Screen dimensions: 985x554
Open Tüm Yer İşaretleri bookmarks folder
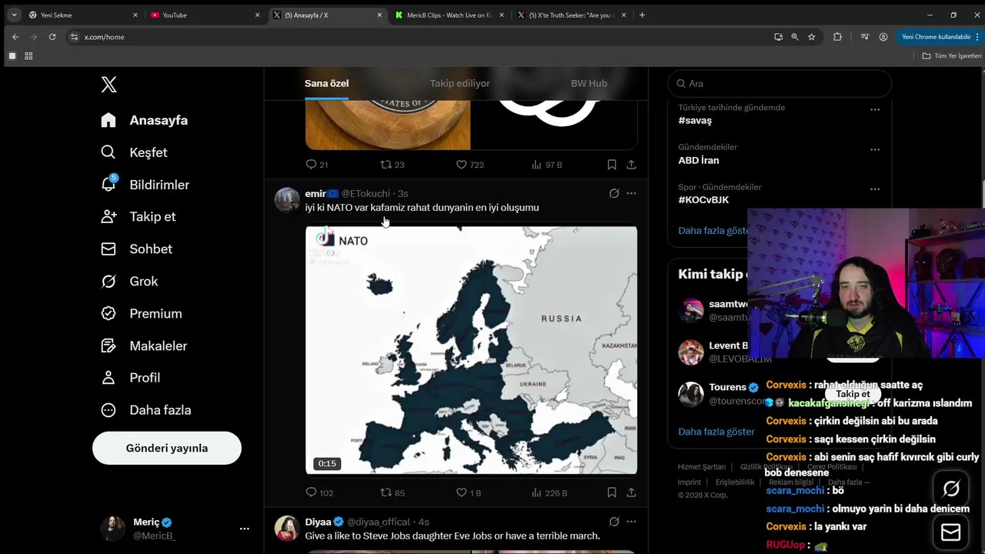[x=952, y=55]
